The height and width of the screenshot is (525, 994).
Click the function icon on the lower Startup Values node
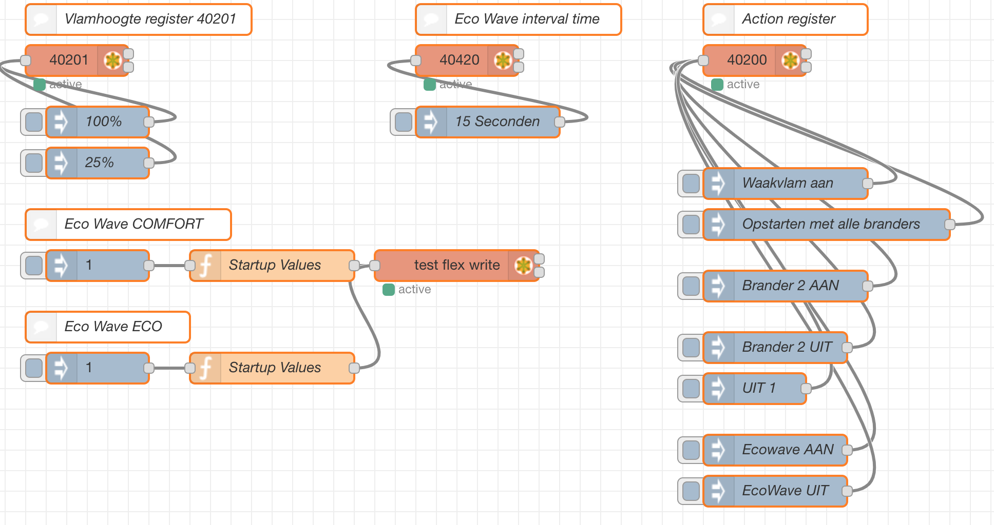pyautogui.click(x=206, y=368)
